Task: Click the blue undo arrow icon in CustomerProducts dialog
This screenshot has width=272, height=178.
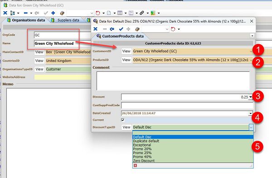Action: pos(112,29)
